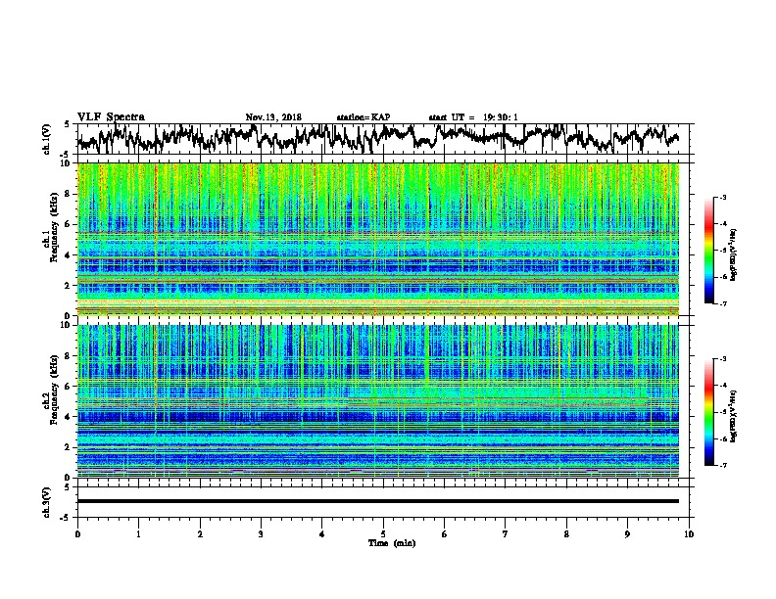Click time axis tick label "8"
The image size is (776, 599).
566,534
